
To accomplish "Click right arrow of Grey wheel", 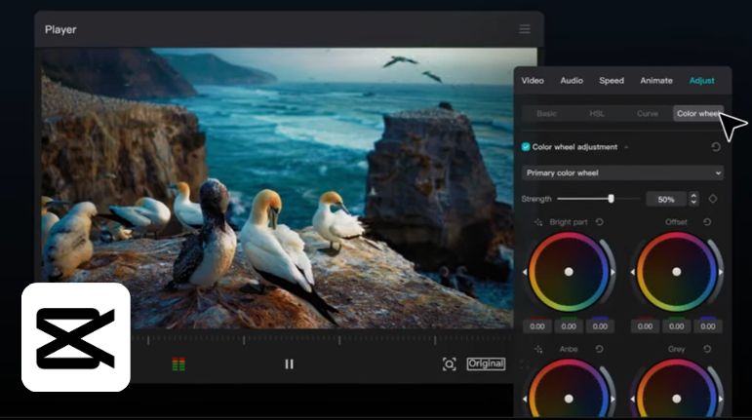I will point(721,399).
